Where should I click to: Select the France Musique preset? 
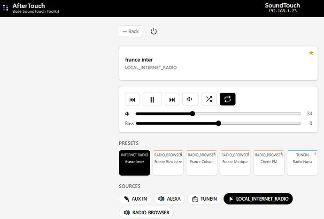(235, 163)
